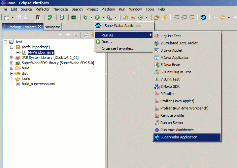Screen dimensions: 237x168
Task: Select the icons folder in Package Explorer
Action: click(26, 79)
